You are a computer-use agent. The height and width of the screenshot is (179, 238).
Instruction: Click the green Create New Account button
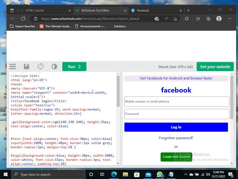[x=176, y=157]
